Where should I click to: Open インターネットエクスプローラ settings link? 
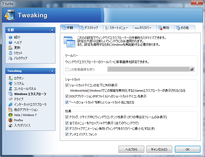(30, 104)
